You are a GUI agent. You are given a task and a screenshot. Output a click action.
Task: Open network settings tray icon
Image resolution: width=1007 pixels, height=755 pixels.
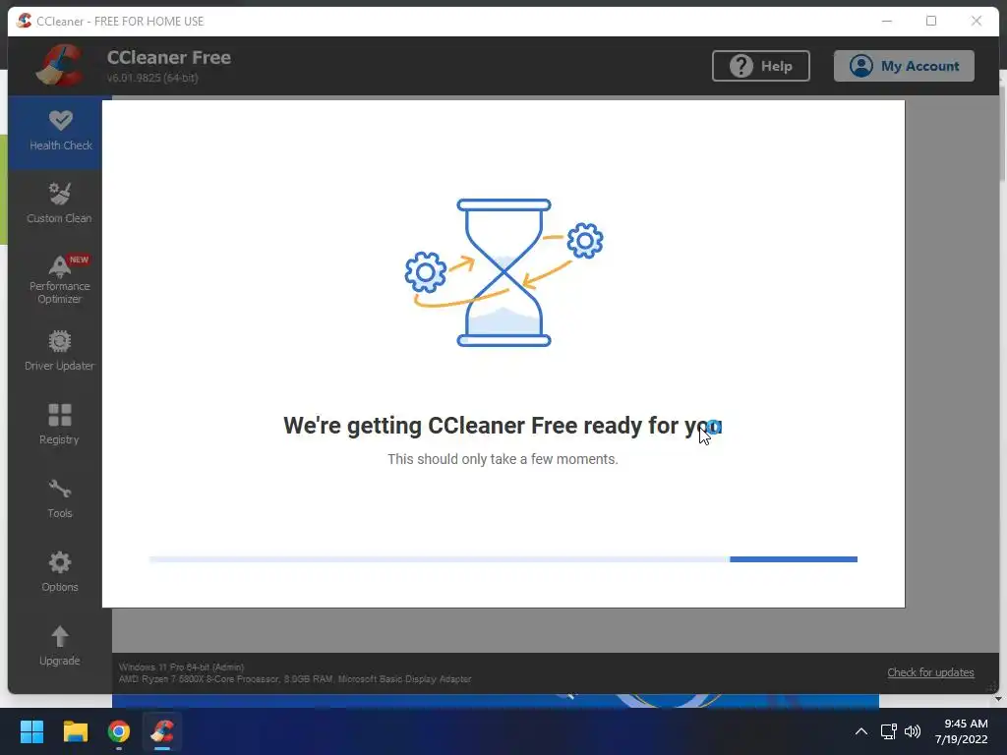888,731
